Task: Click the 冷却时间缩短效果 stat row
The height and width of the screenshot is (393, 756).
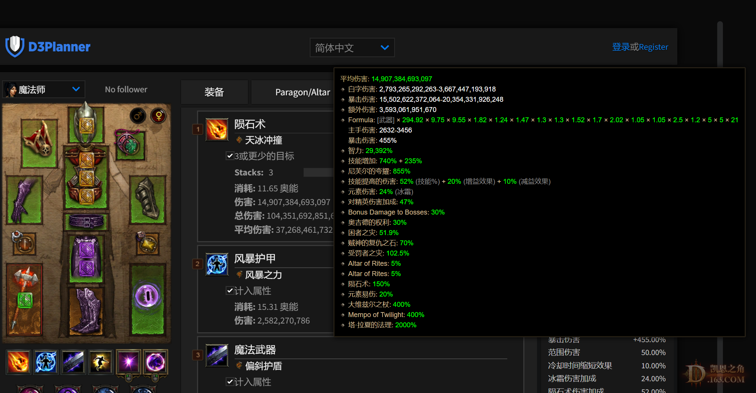Action: pos(607,366)
